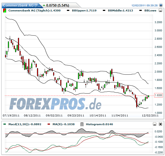Image resolution: width=165 pixels, height=156 pixels.
Task: Click the BBUpper legend marker
Action: click(x=68, y=10)
